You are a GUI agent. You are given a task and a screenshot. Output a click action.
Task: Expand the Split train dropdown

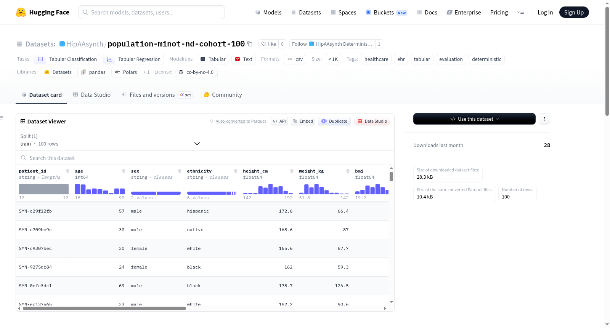click(110, 140)
